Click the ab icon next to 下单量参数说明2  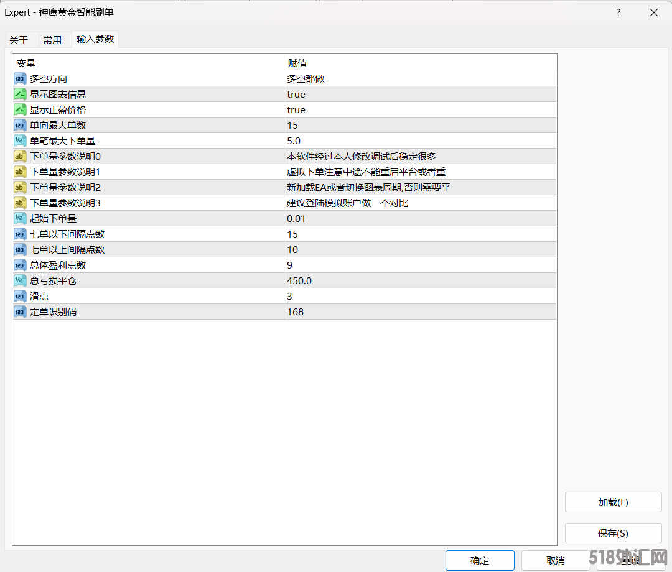(x=19, y=187)
